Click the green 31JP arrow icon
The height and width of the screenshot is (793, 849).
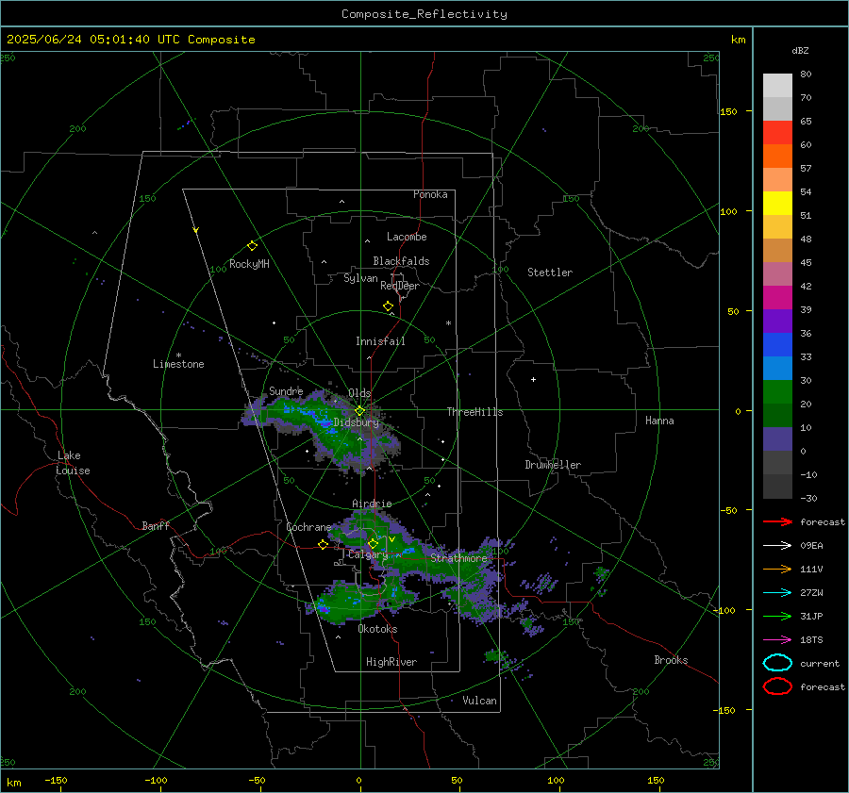pos(777,616)
